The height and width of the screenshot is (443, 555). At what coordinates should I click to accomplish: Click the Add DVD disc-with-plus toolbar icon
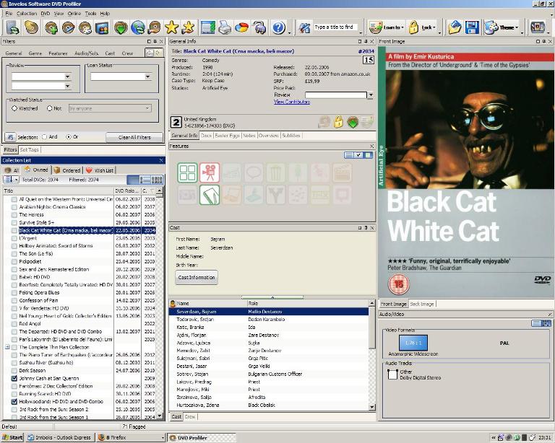[51, 27]
